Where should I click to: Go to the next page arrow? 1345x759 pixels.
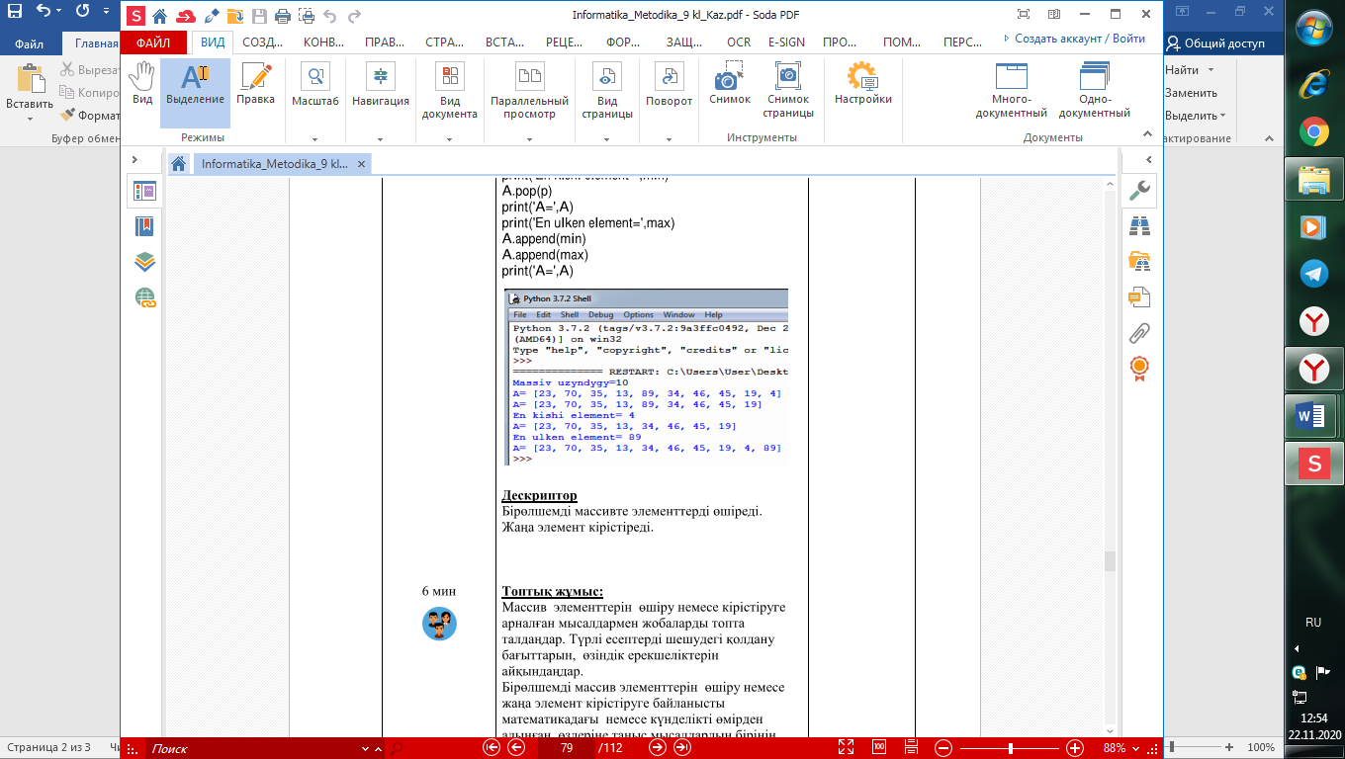pyautogui.click(x=657, y=748)
